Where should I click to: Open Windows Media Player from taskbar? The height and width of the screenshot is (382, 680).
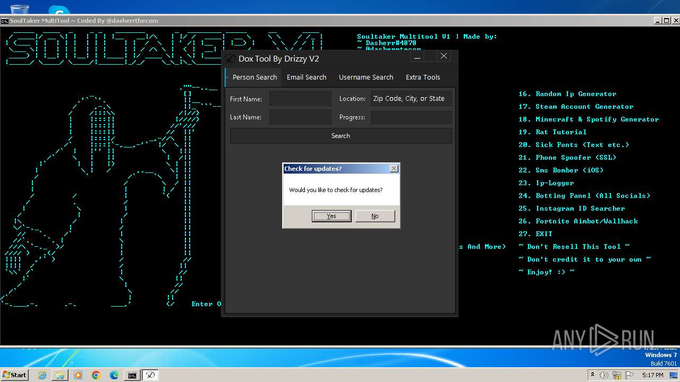click(78, 375)
